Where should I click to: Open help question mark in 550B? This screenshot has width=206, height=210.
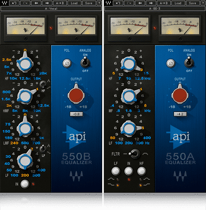(x=99, y=3)
